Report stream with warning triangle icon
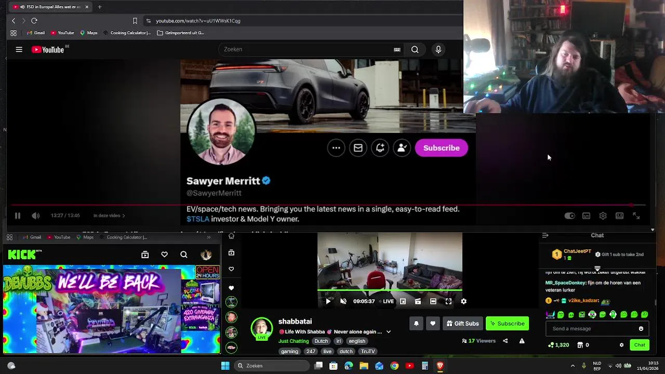The width and height of the screenshot is (665, 374). 522,341
